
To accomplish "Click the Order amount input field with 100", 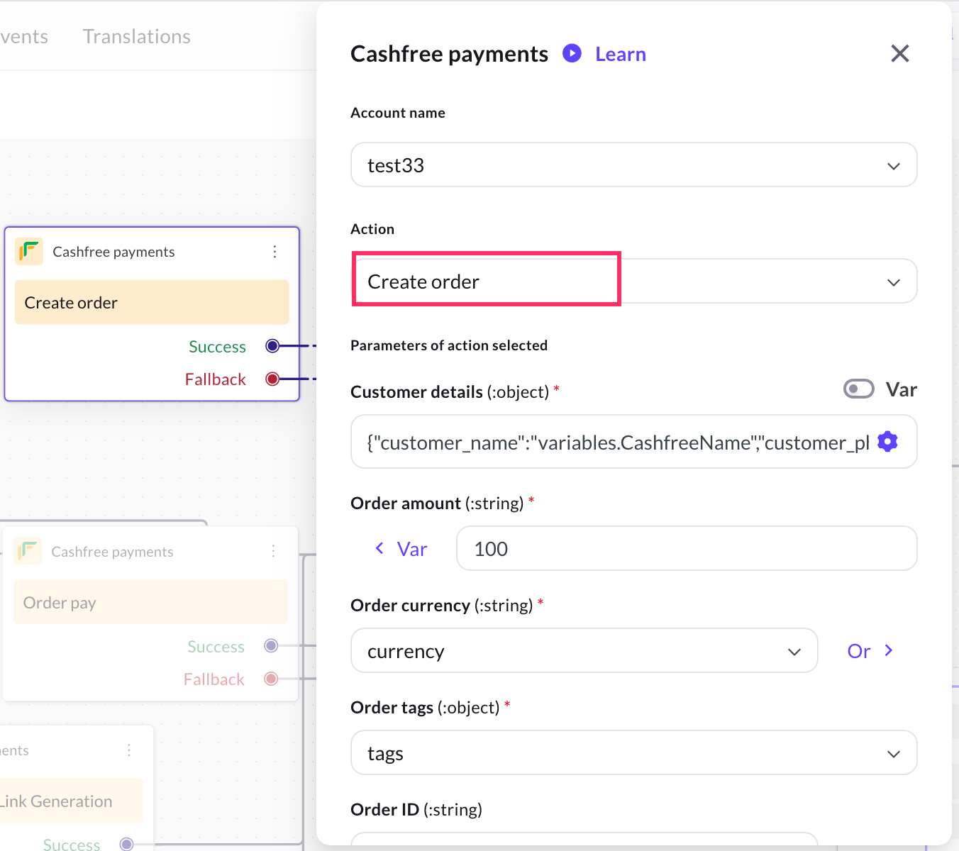I will pos(686,549).
